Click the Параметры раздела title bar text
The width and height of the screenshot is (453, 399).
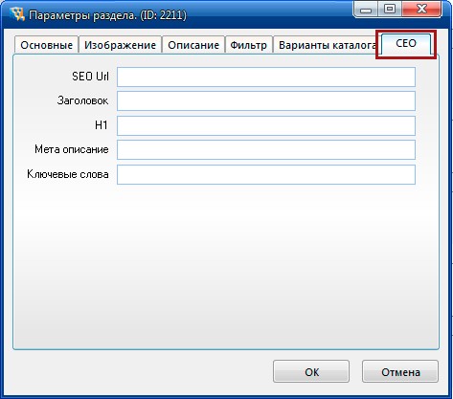click(107, 15)
